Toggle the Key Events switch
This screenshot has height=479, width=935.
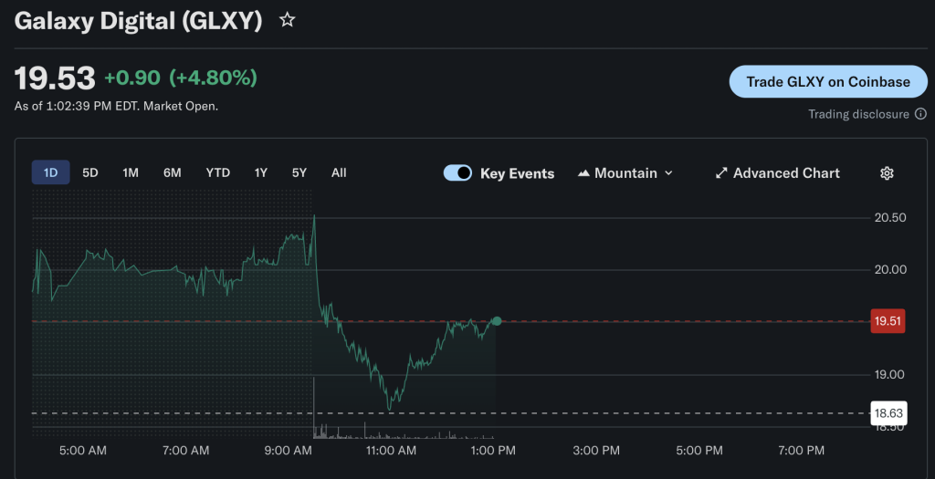pyautogui.click(x=457, y=173)
